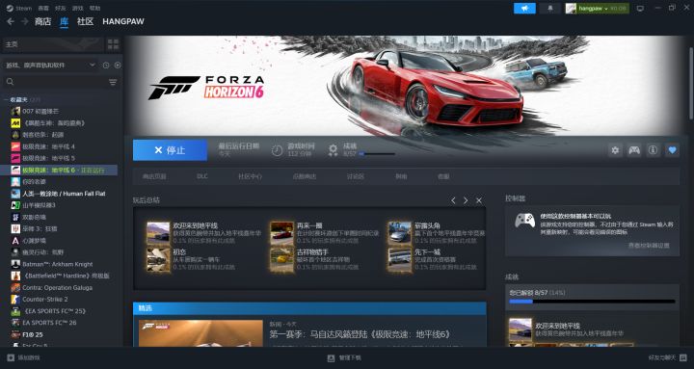
Task: Go to the 社区 tab
Action: click(85, 21)
